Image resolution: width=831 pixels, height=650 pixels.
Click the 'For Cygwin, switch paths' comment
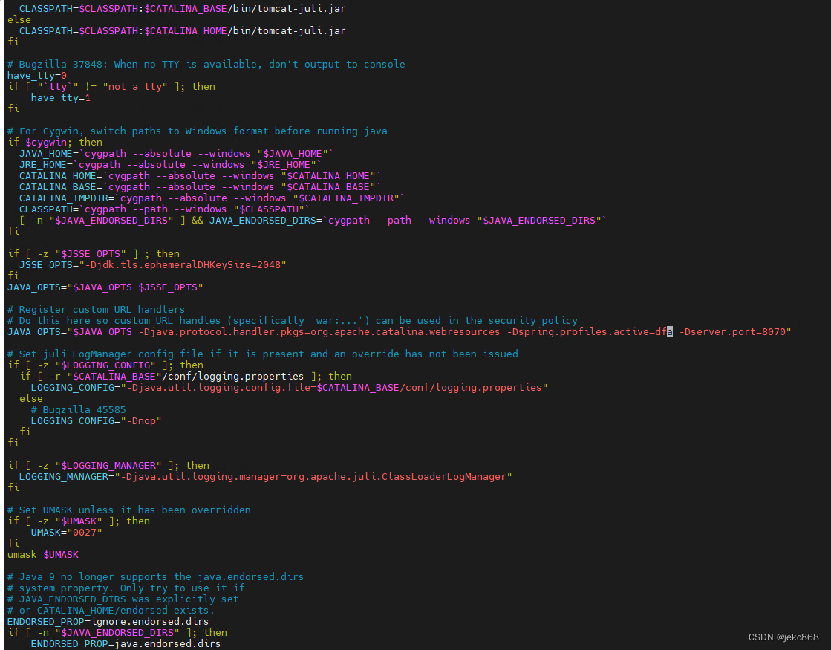[x=197, y=131]
